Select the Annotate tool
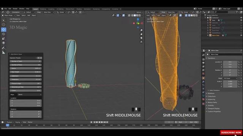Screen dimensions: 243x136 point(3,48)
